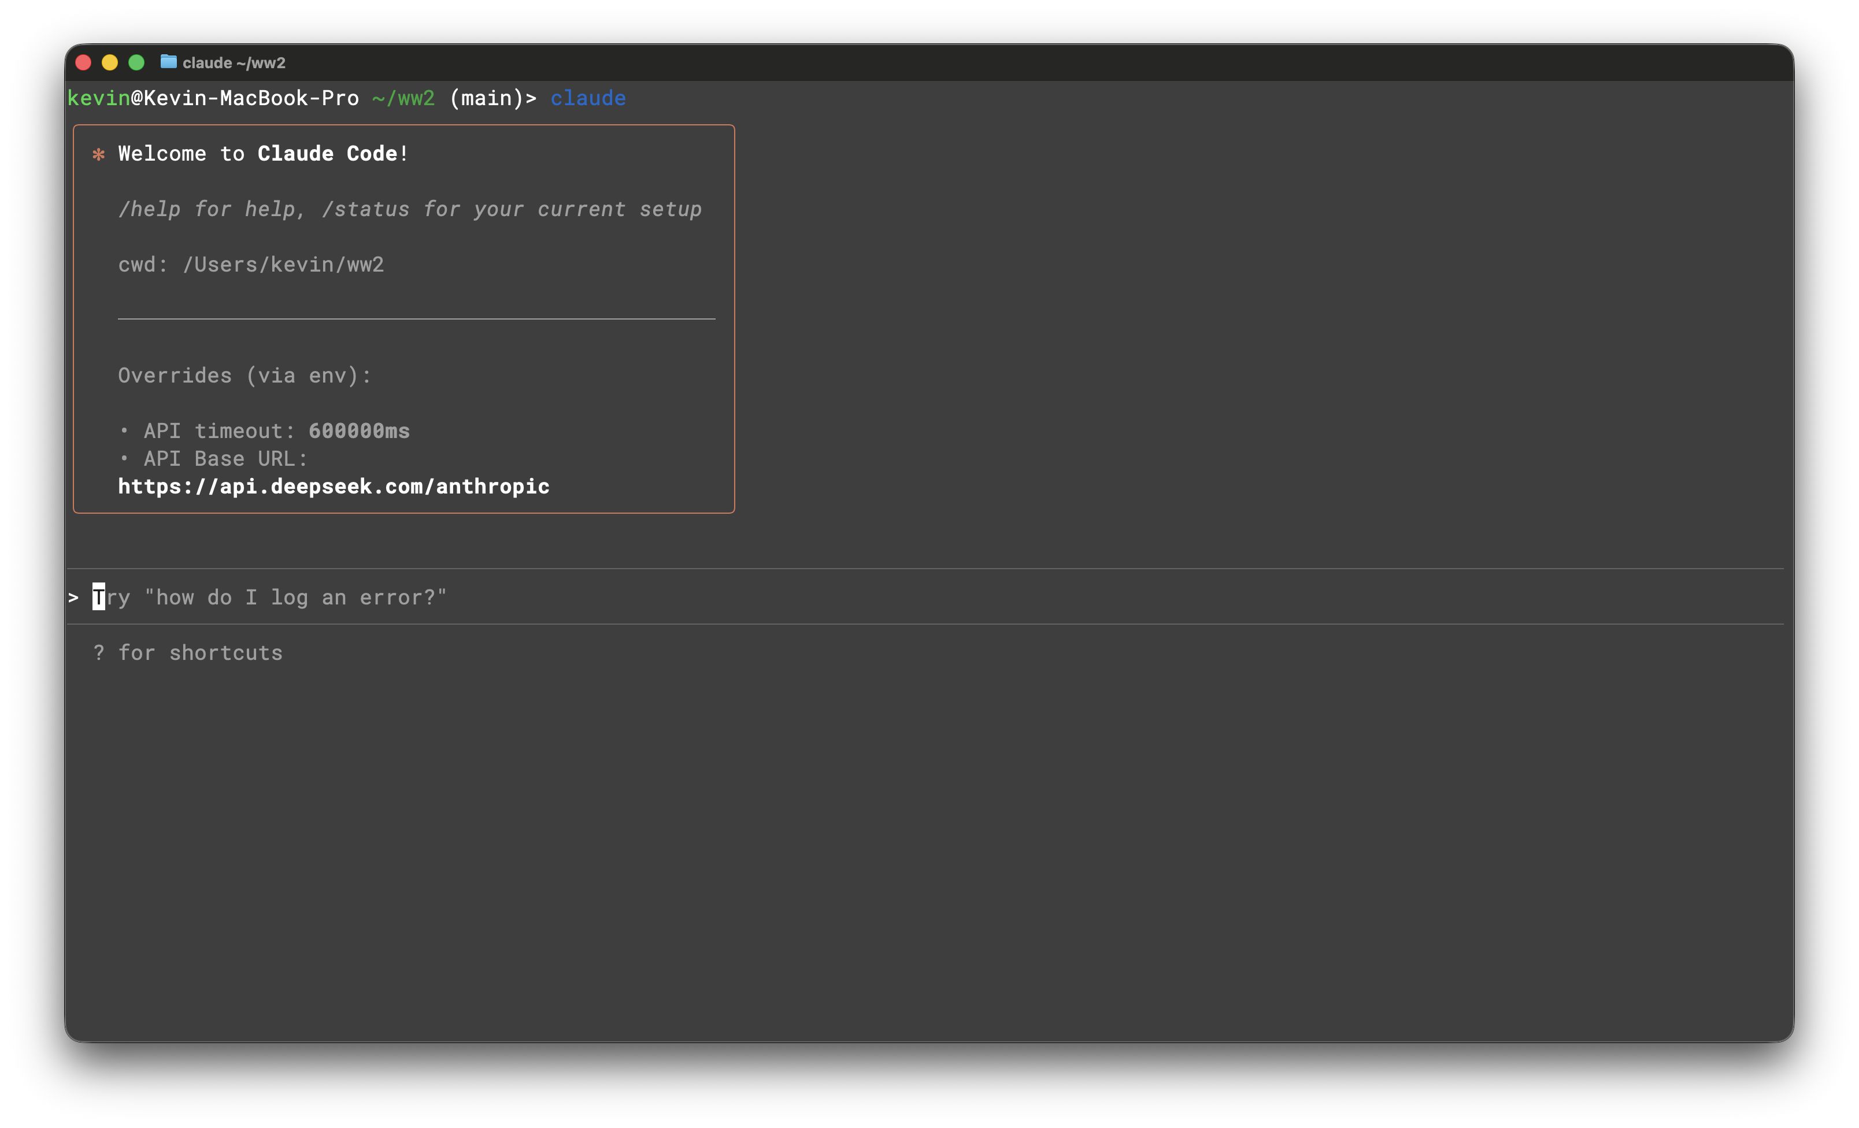Viewport: 1859px width, 1128px height.
Task: Click the deepseek API base URL
Action: tap(334, 487)
